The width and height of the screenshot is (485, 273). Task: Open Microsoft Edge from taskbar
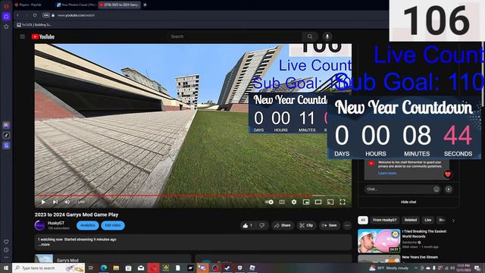[104, 268]
